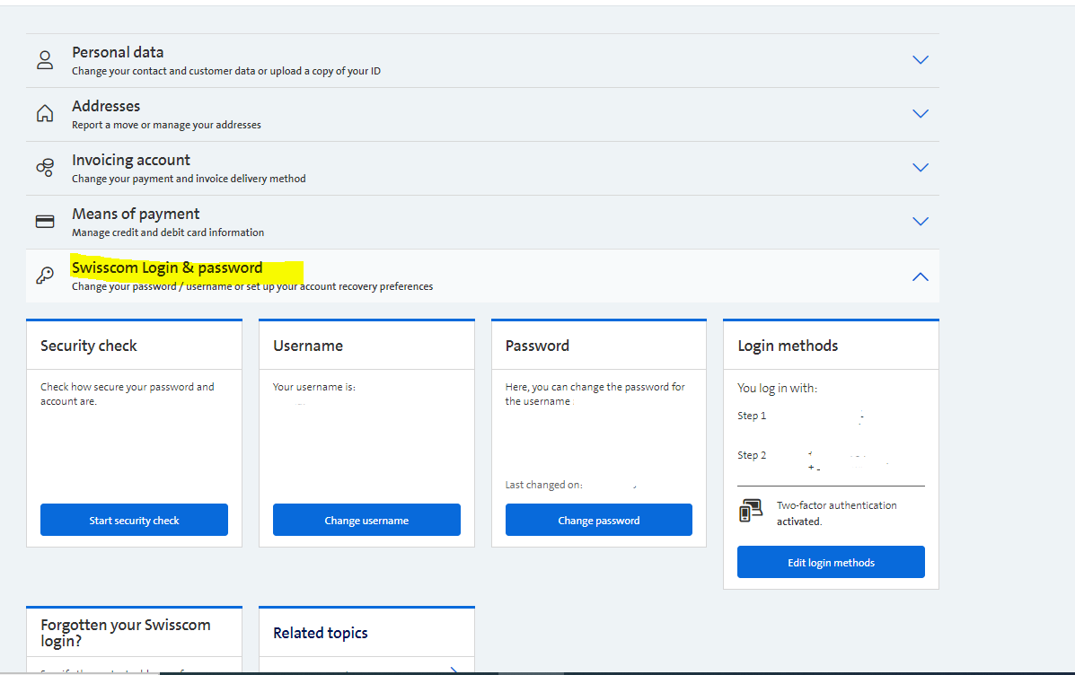Expand the Personal data section chevron
This screenshot has height=675, width=1075.
coord(920,60)
